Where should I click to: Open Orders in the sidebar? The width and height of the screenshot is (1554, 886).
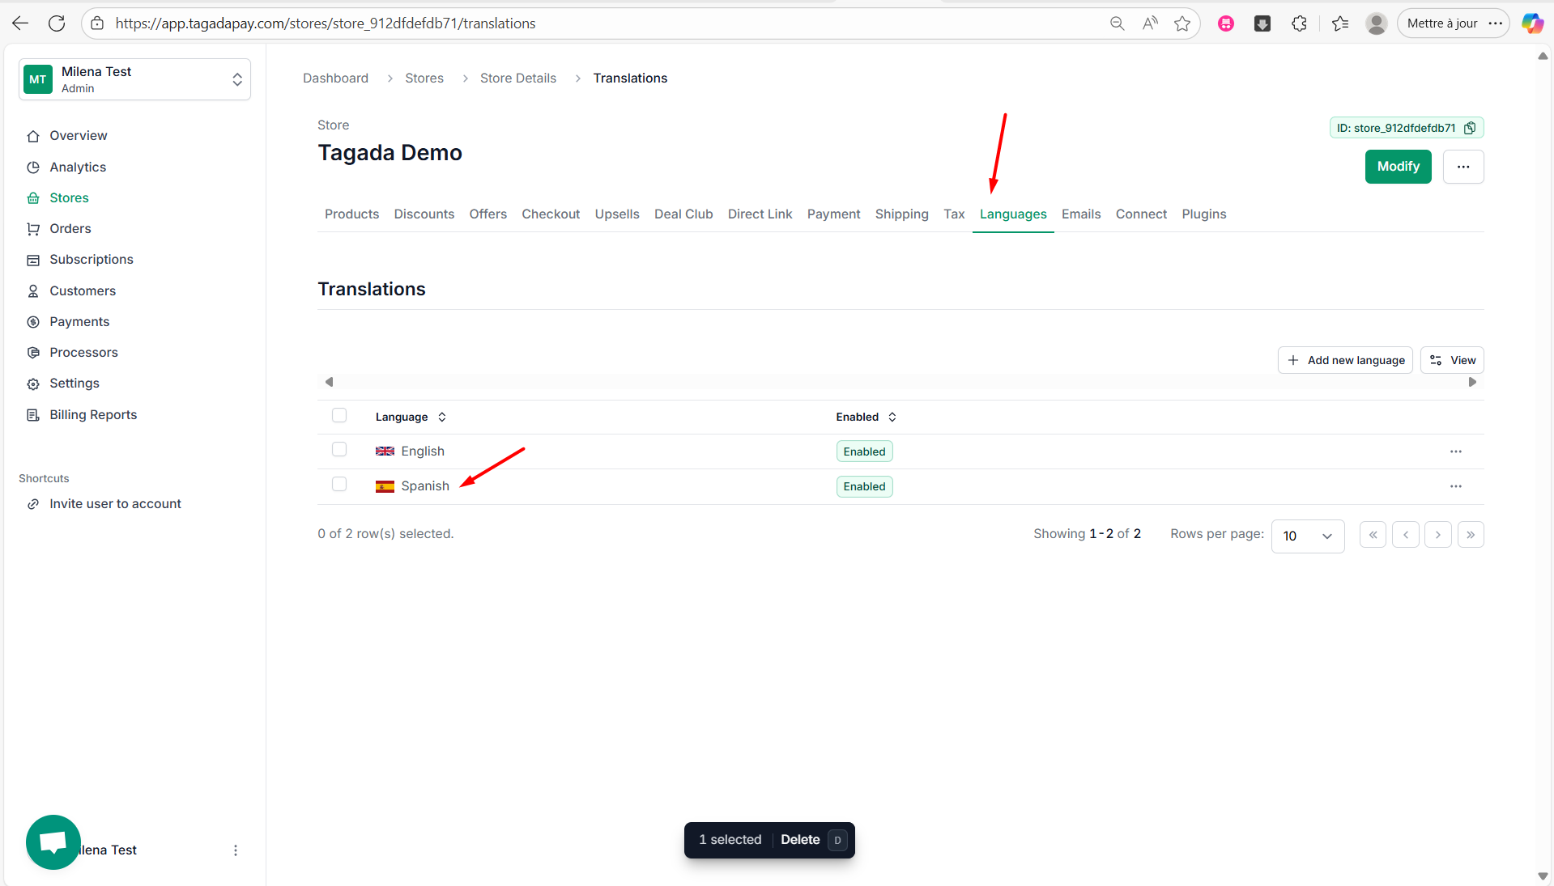pos(70,229)
